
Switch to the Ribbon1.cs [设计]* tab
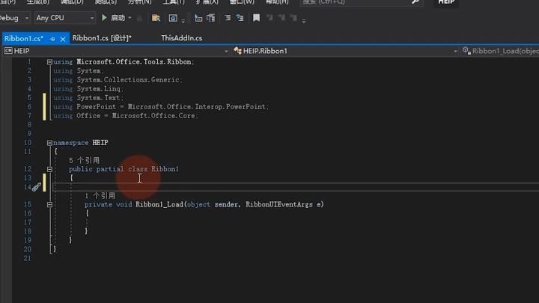[102, 37]
